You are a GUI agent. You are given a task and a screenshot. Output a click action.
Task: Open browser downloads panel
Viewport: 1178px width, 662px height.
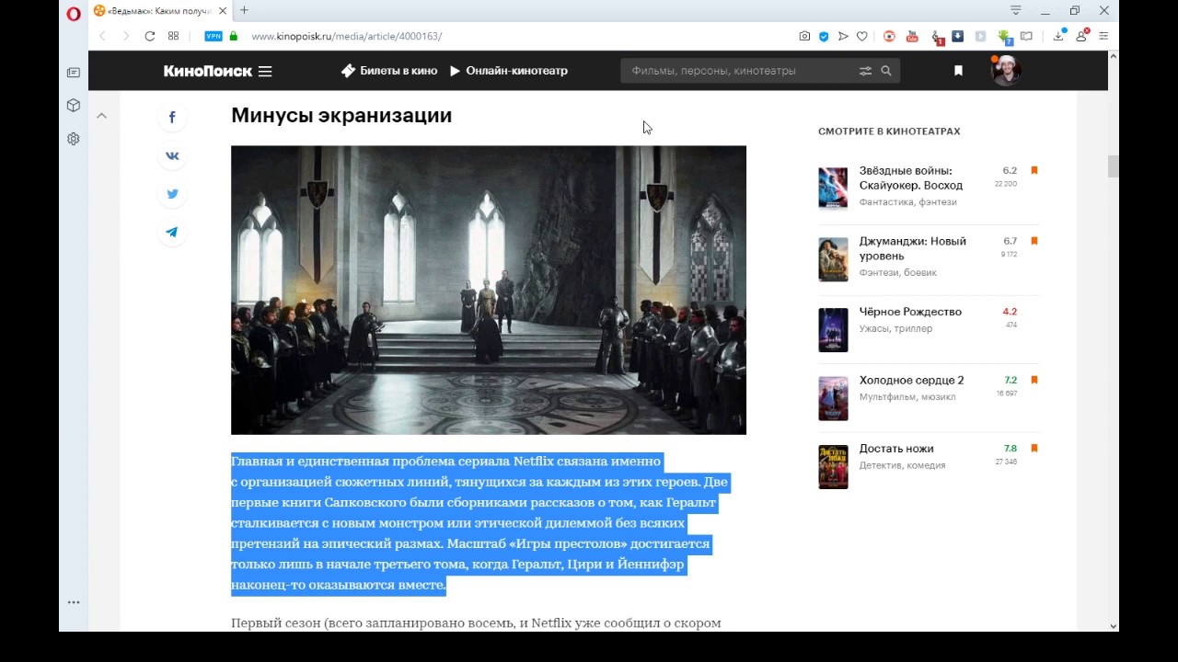pyautogui.click(x=1060, y=36)
